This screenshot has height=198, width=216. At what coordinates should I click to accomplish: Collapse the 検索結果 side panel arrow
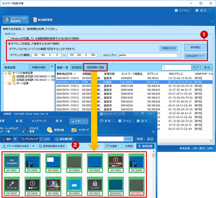pyautogui.click(x=52, y=67)
